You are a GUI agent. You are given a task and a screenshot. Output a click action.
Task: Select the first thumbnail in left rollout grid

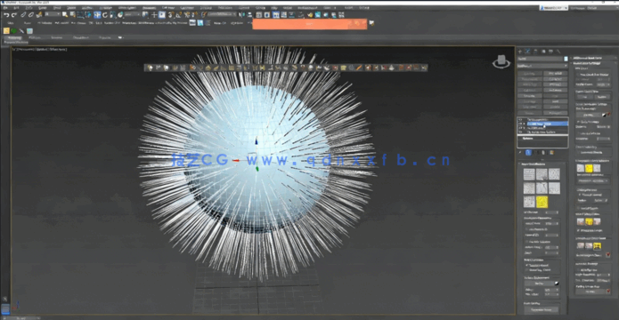click(529, 174)
